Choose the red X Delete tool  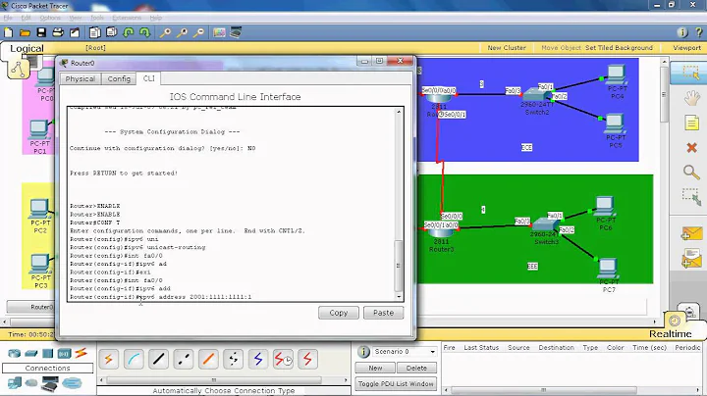tap(691, 148)
